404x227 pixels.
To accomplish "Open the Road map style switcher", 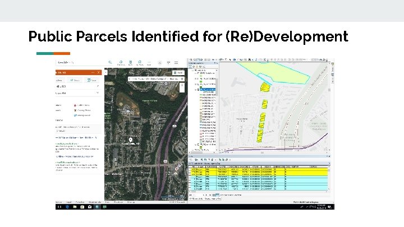I will point(178,73).
